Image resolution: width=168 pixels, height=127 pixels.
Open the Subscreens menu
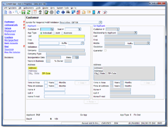pos(29,8)
